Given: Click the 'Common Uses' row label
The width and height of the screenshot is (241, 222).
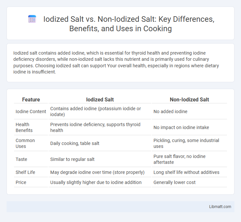Looking at the screenshot, I should tap(31, 143).
